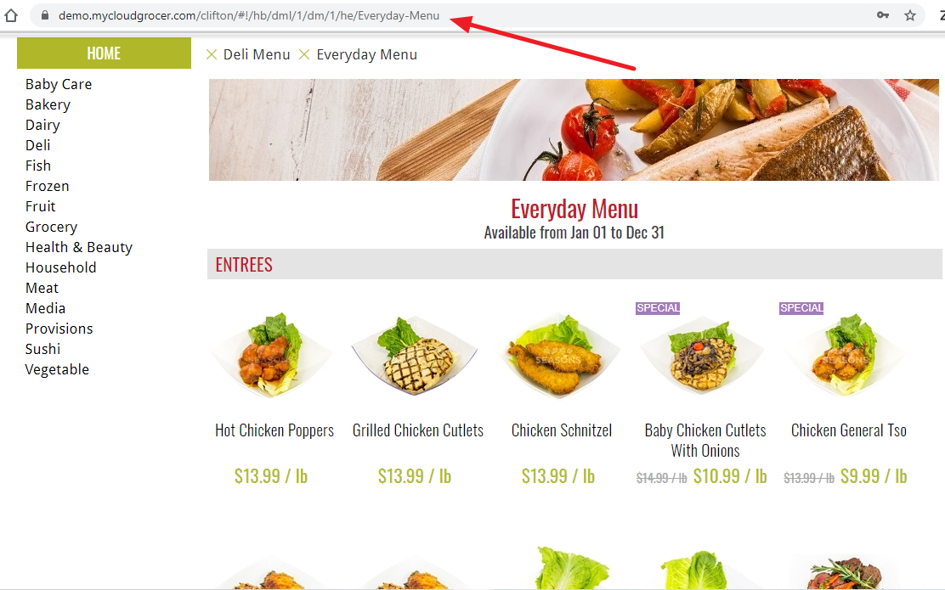Click the green HOME button
The height and width of the screenshot is (590, 945).
pos(104,53)
